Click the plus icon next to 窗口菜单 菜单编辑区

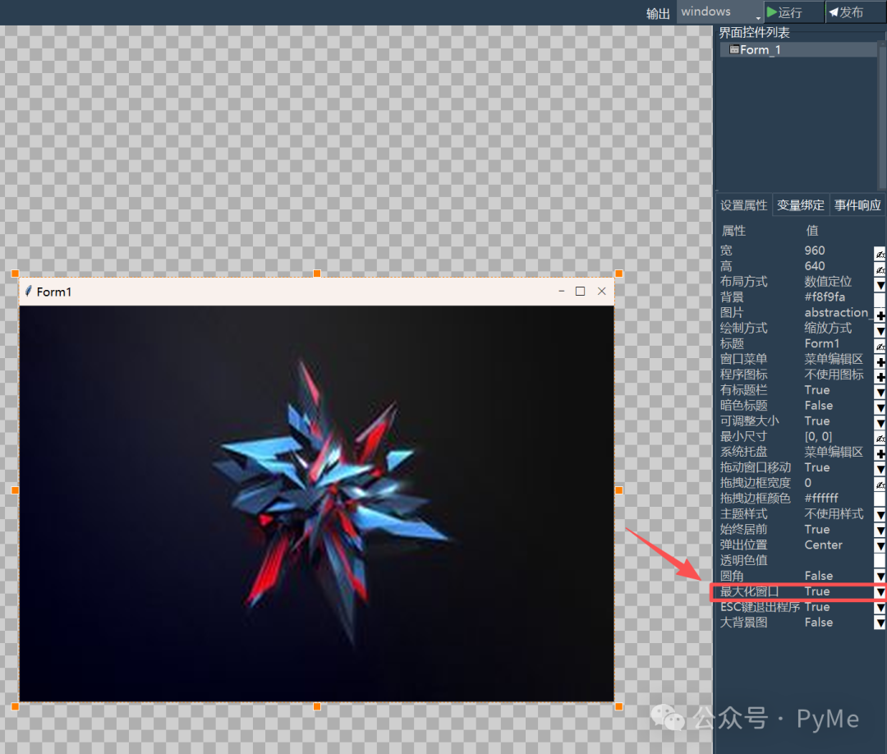pos(880,359)
